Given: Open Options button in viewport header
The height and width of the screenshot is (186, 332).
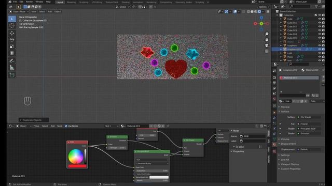Looking at the screenshot, I should coord(264,7).
